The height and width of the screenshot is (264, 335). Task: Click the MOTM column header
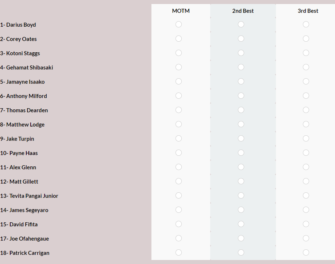(x=181, y=11)
